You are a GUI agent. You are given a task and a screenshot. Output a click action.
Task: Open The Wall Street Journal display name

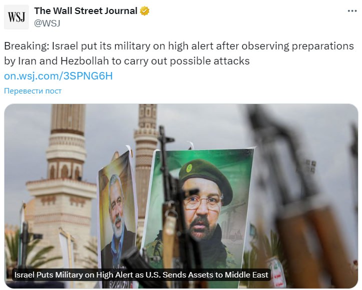click(x=86, y=11)
